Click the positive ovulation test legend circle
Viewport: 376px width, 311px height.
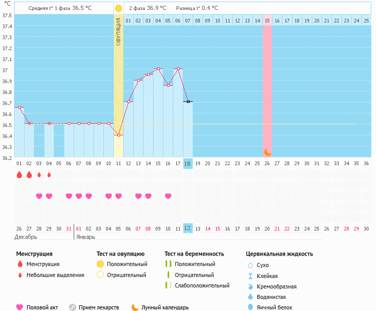coord(100,264)
